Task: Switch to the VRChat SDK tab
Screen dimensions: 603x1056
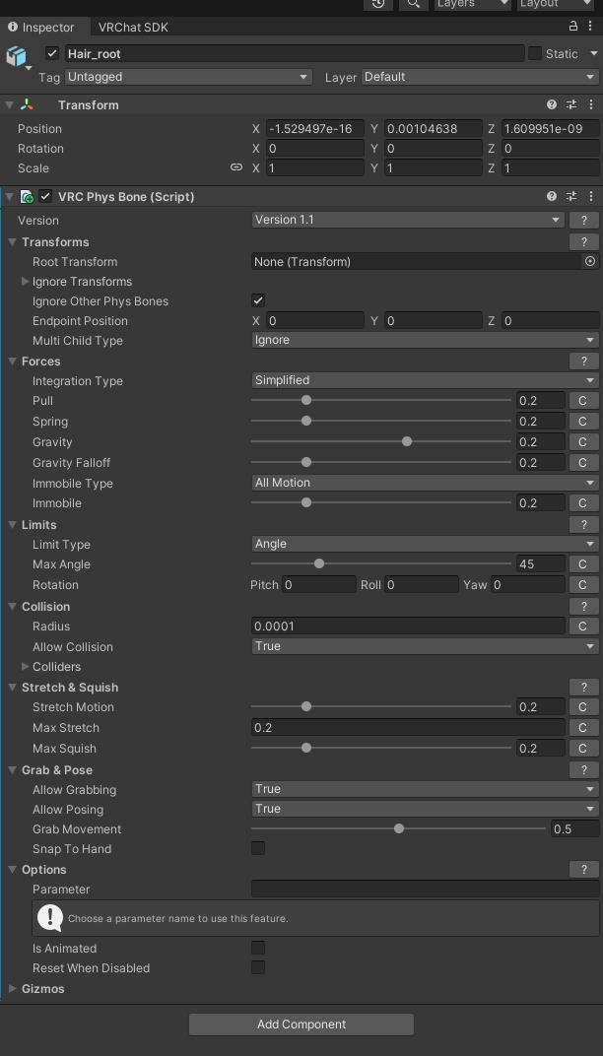Action: click(x=133, y=28)
